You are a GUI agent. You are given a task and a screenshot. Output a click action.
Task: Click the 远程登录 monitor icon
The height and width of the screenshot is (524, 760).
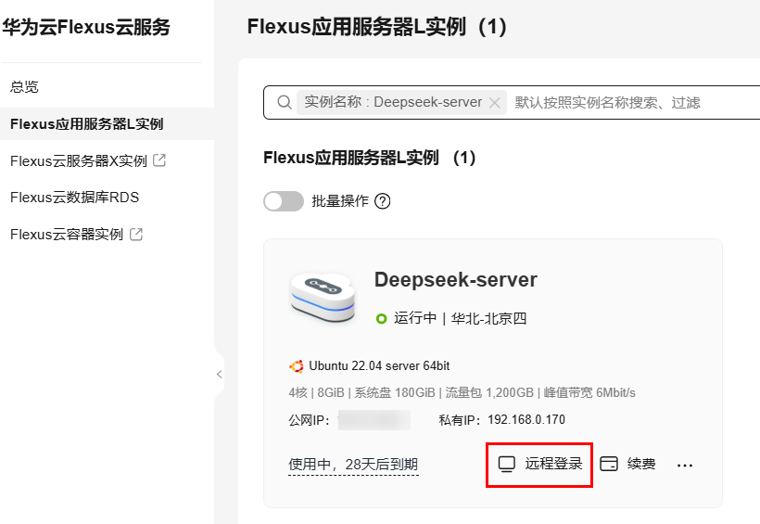pos(507,464)
